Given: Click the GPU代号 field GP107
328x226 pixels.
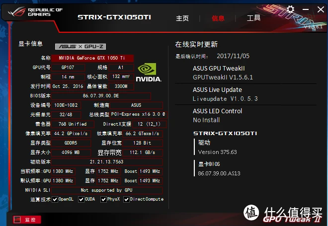Looking at the screenshot, I should (x=68, y=68).
